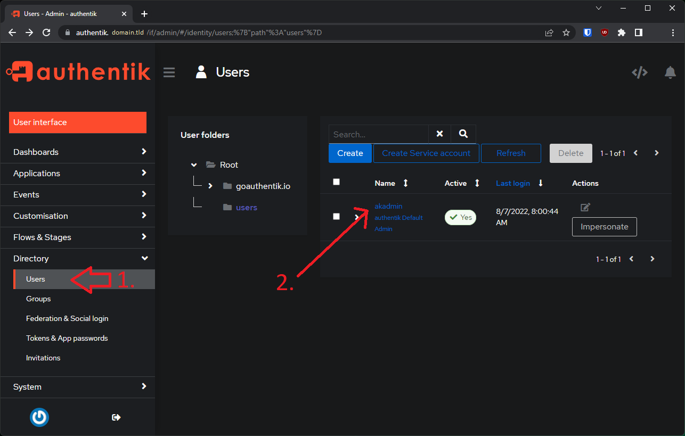Sort by Active column arrows
The width and height of the screenshot is (685, 436).
(477, 183)
